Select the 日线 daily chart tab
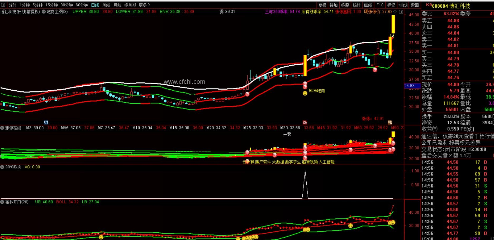Screen dimensions: 494x240 tap(95, 5)
